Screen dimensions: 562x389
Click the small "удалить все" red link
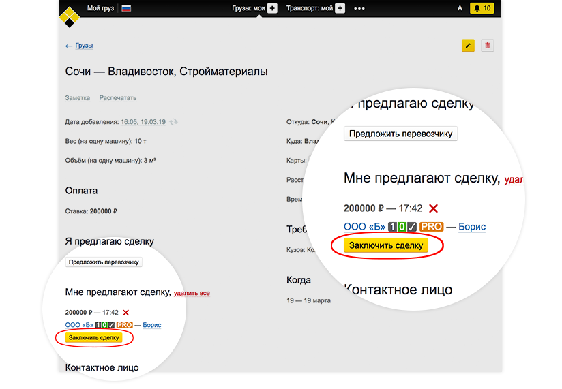pyautogui.click(x=192, y=293)
